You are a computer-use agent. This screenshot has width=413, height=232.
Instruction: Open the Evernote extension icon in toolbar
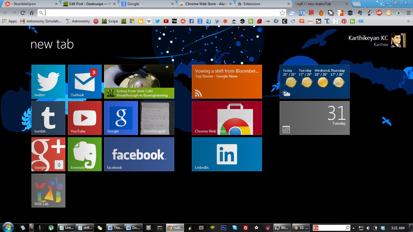(360, 13)
